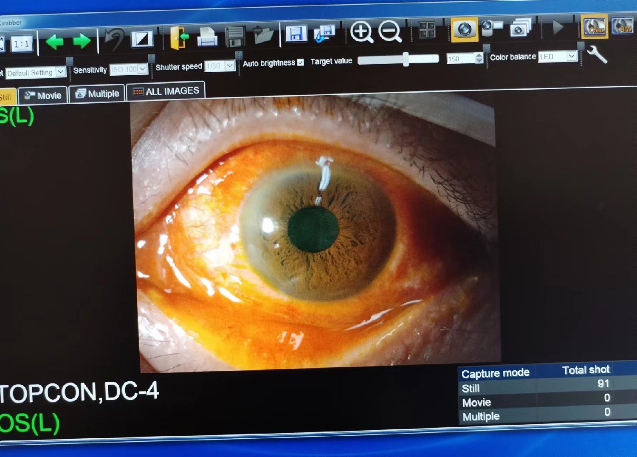Zoom in with the plus magnifier
The image size is (637, 457).
pos(361,32)
